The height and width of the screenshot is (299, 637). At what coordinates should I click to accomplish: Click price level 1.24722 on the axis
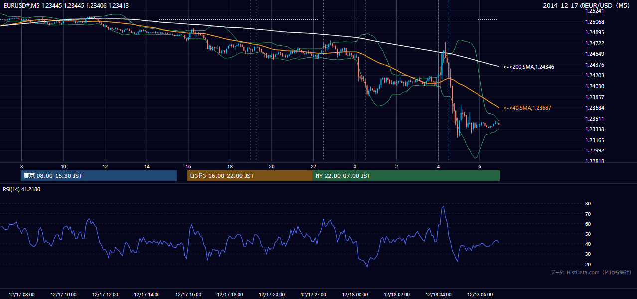coord(595,43)
